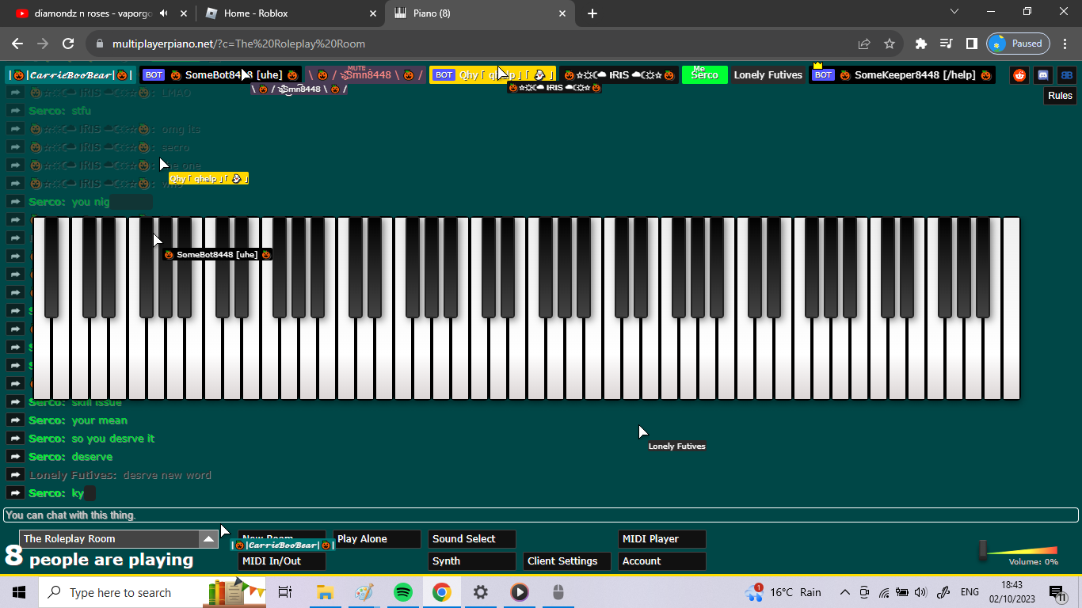
Task: Select user SomeBot8448 [uhe]
Action: click(221, 75)
